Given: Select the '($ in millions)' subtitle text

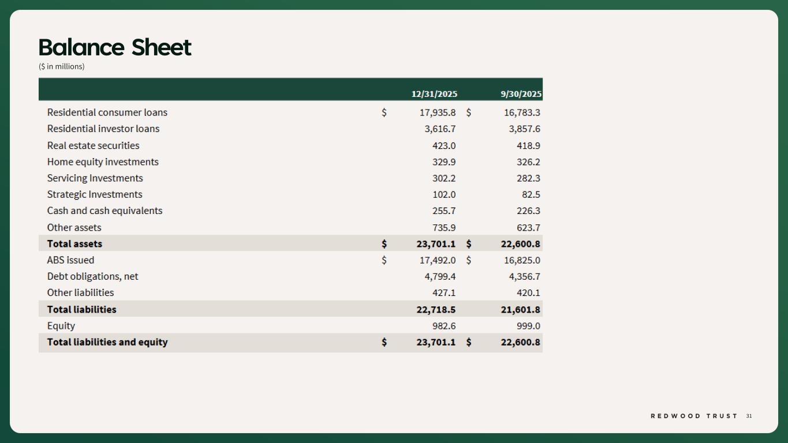Looking at the screenshot, I should pos(61,66).
